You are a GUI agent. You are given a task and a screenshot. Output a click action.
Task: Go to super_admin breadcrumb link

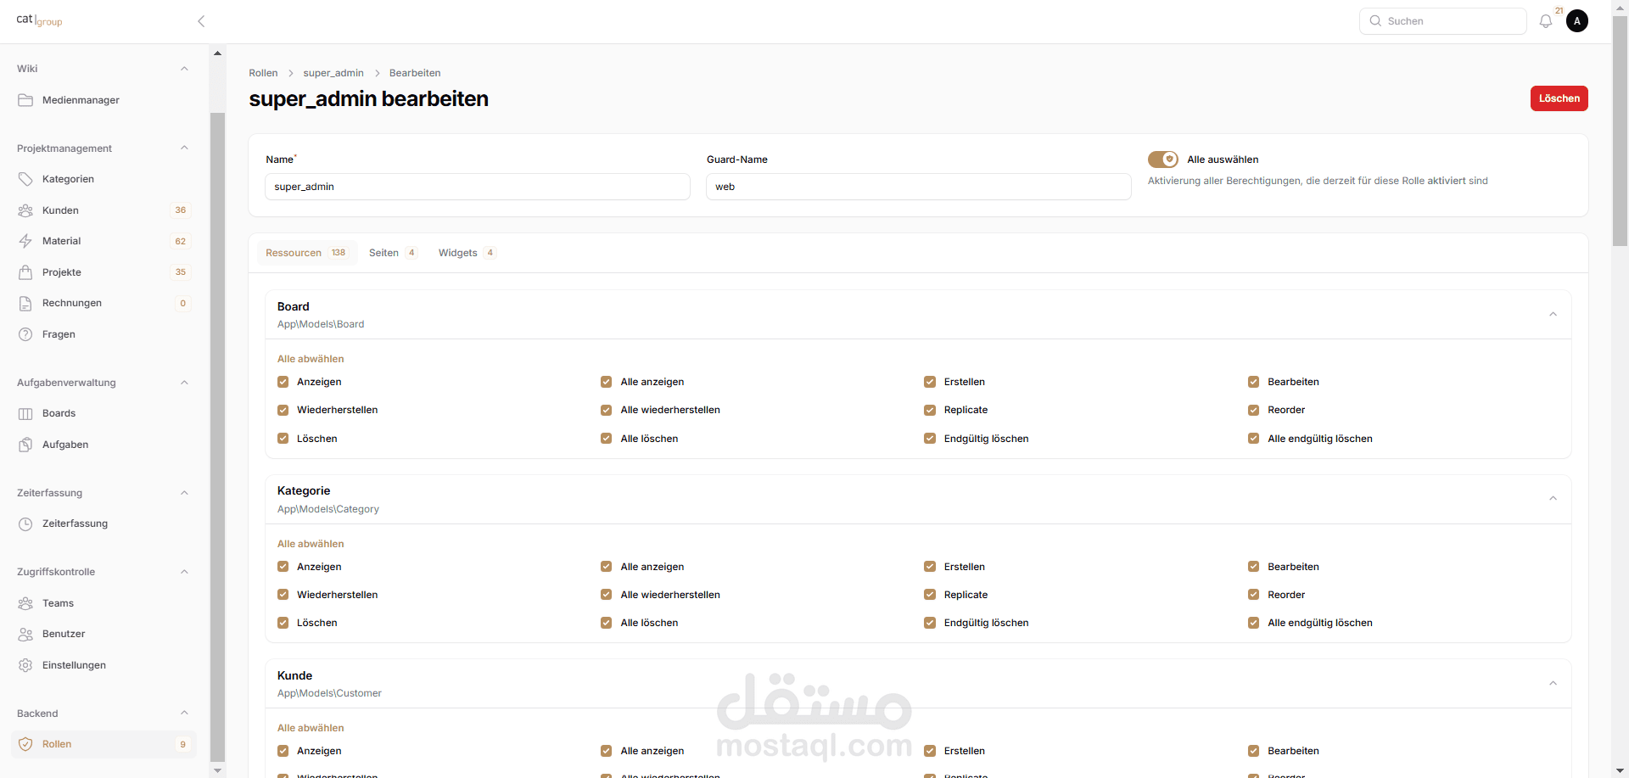pyautogui.click(x=333, y=73)
